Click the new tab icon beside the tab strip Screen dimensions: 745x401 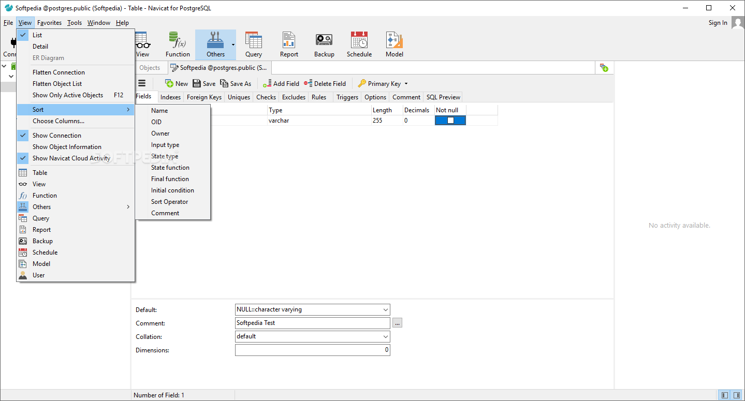604,68
